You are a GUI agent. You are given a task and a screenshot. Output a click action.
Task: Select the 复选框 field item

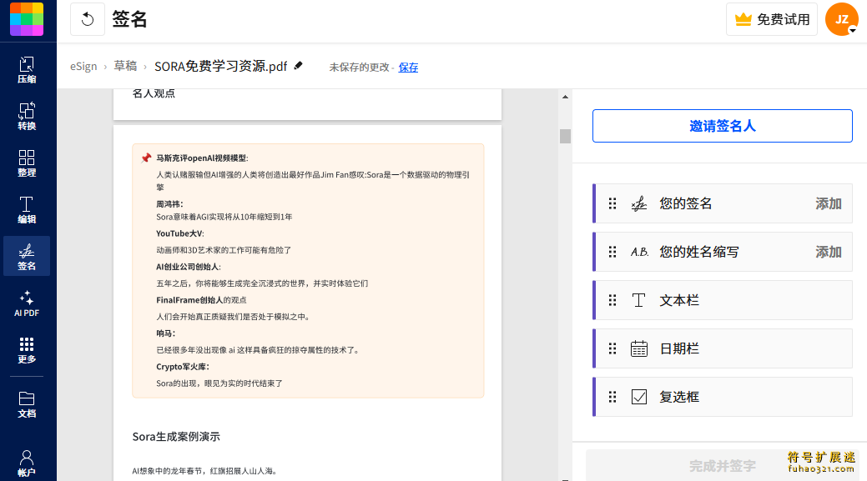(722, 397)
